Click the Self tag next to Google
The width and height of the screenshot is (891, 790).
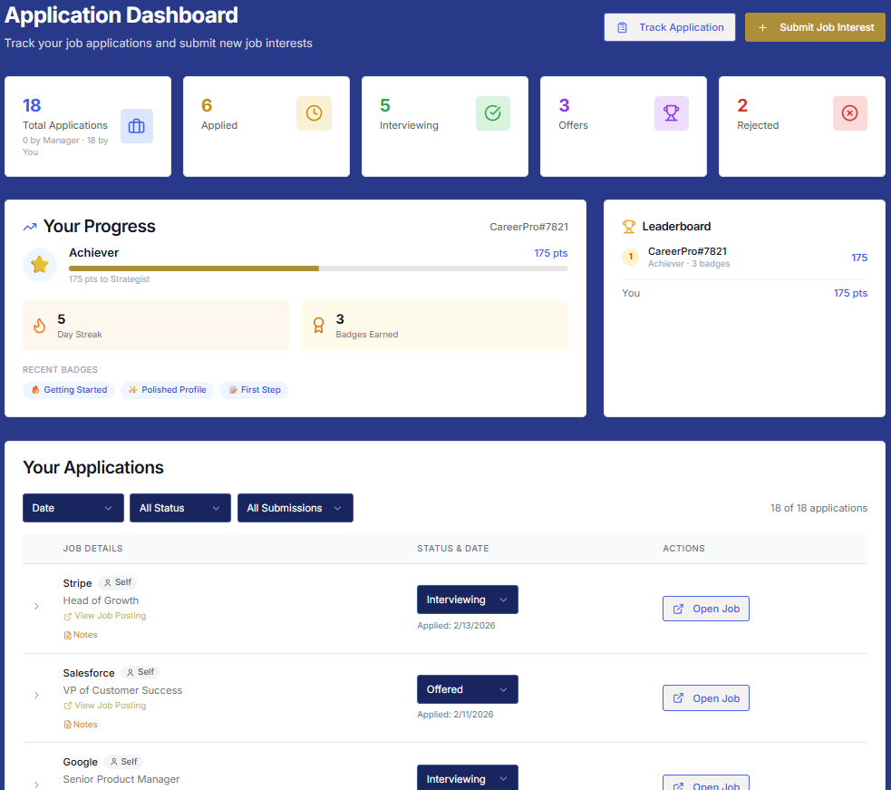pyautogui.click(x=123, y=762)
